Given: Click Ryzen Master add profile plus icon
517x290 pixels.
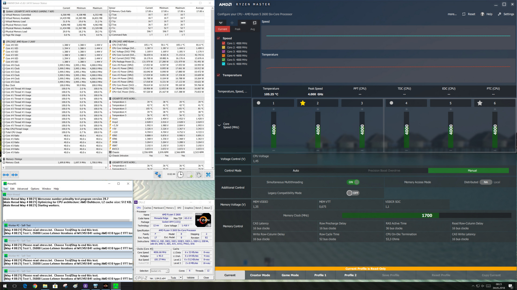Looking at the screenshot, I should tap(232, 23).
